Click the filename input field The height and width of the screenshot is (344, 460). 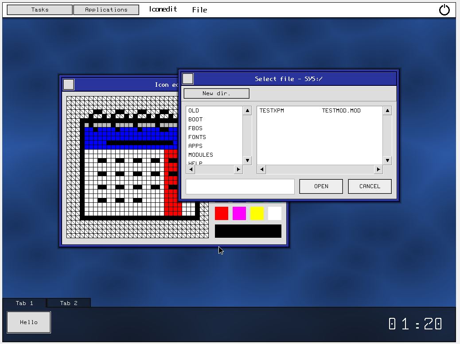pyautogui.click(x=240, y=186)
